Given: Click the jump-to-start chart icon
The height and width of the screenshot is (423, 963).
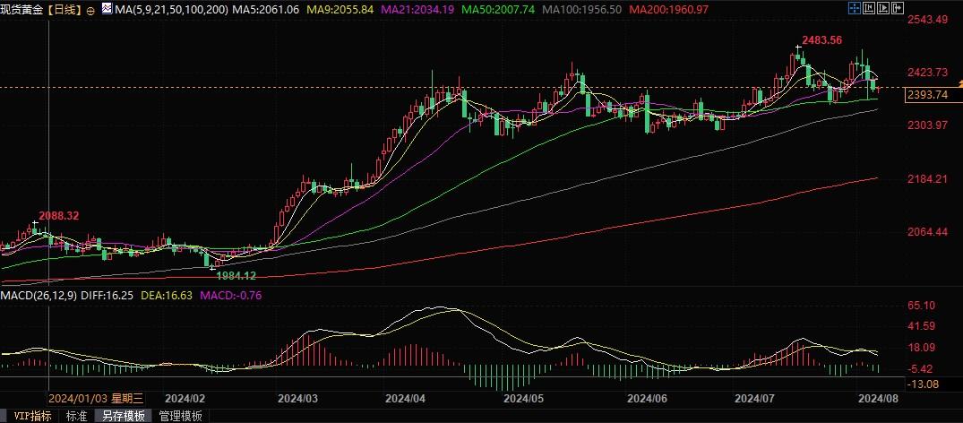Looking at the screenshot, I should point(869,8).
